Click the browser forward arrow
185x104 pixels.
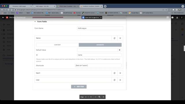pos(5,10)
